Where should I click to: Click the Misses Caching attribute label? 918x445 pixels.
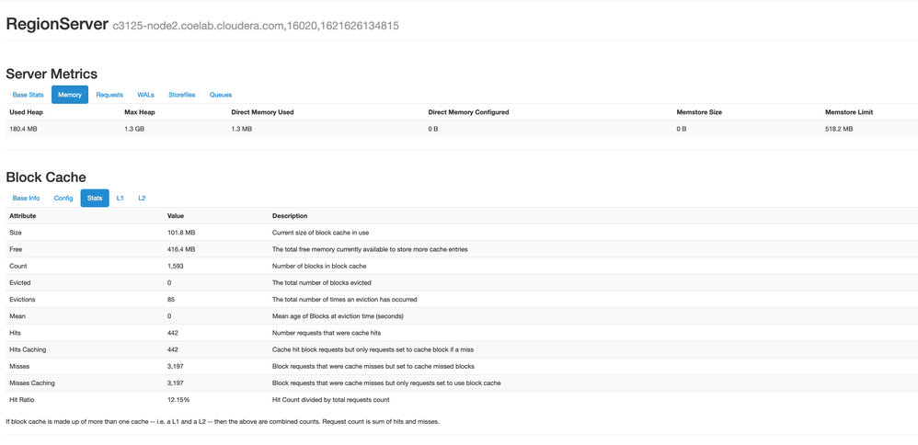point(32,382)
